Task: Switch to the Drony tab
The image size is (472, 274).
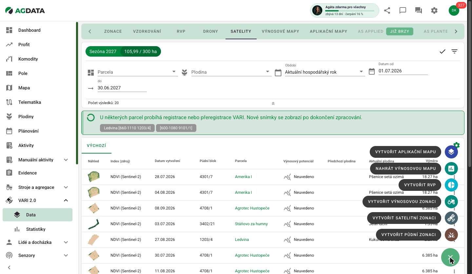Action: pyautogui.click(x=210, y=31)
